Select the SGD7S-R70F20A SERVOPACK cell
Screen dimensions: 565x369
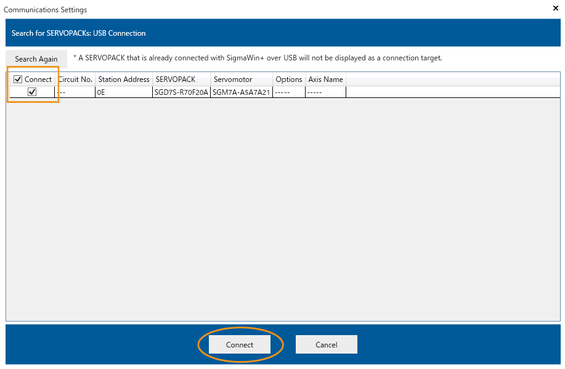tap(182, 92)
